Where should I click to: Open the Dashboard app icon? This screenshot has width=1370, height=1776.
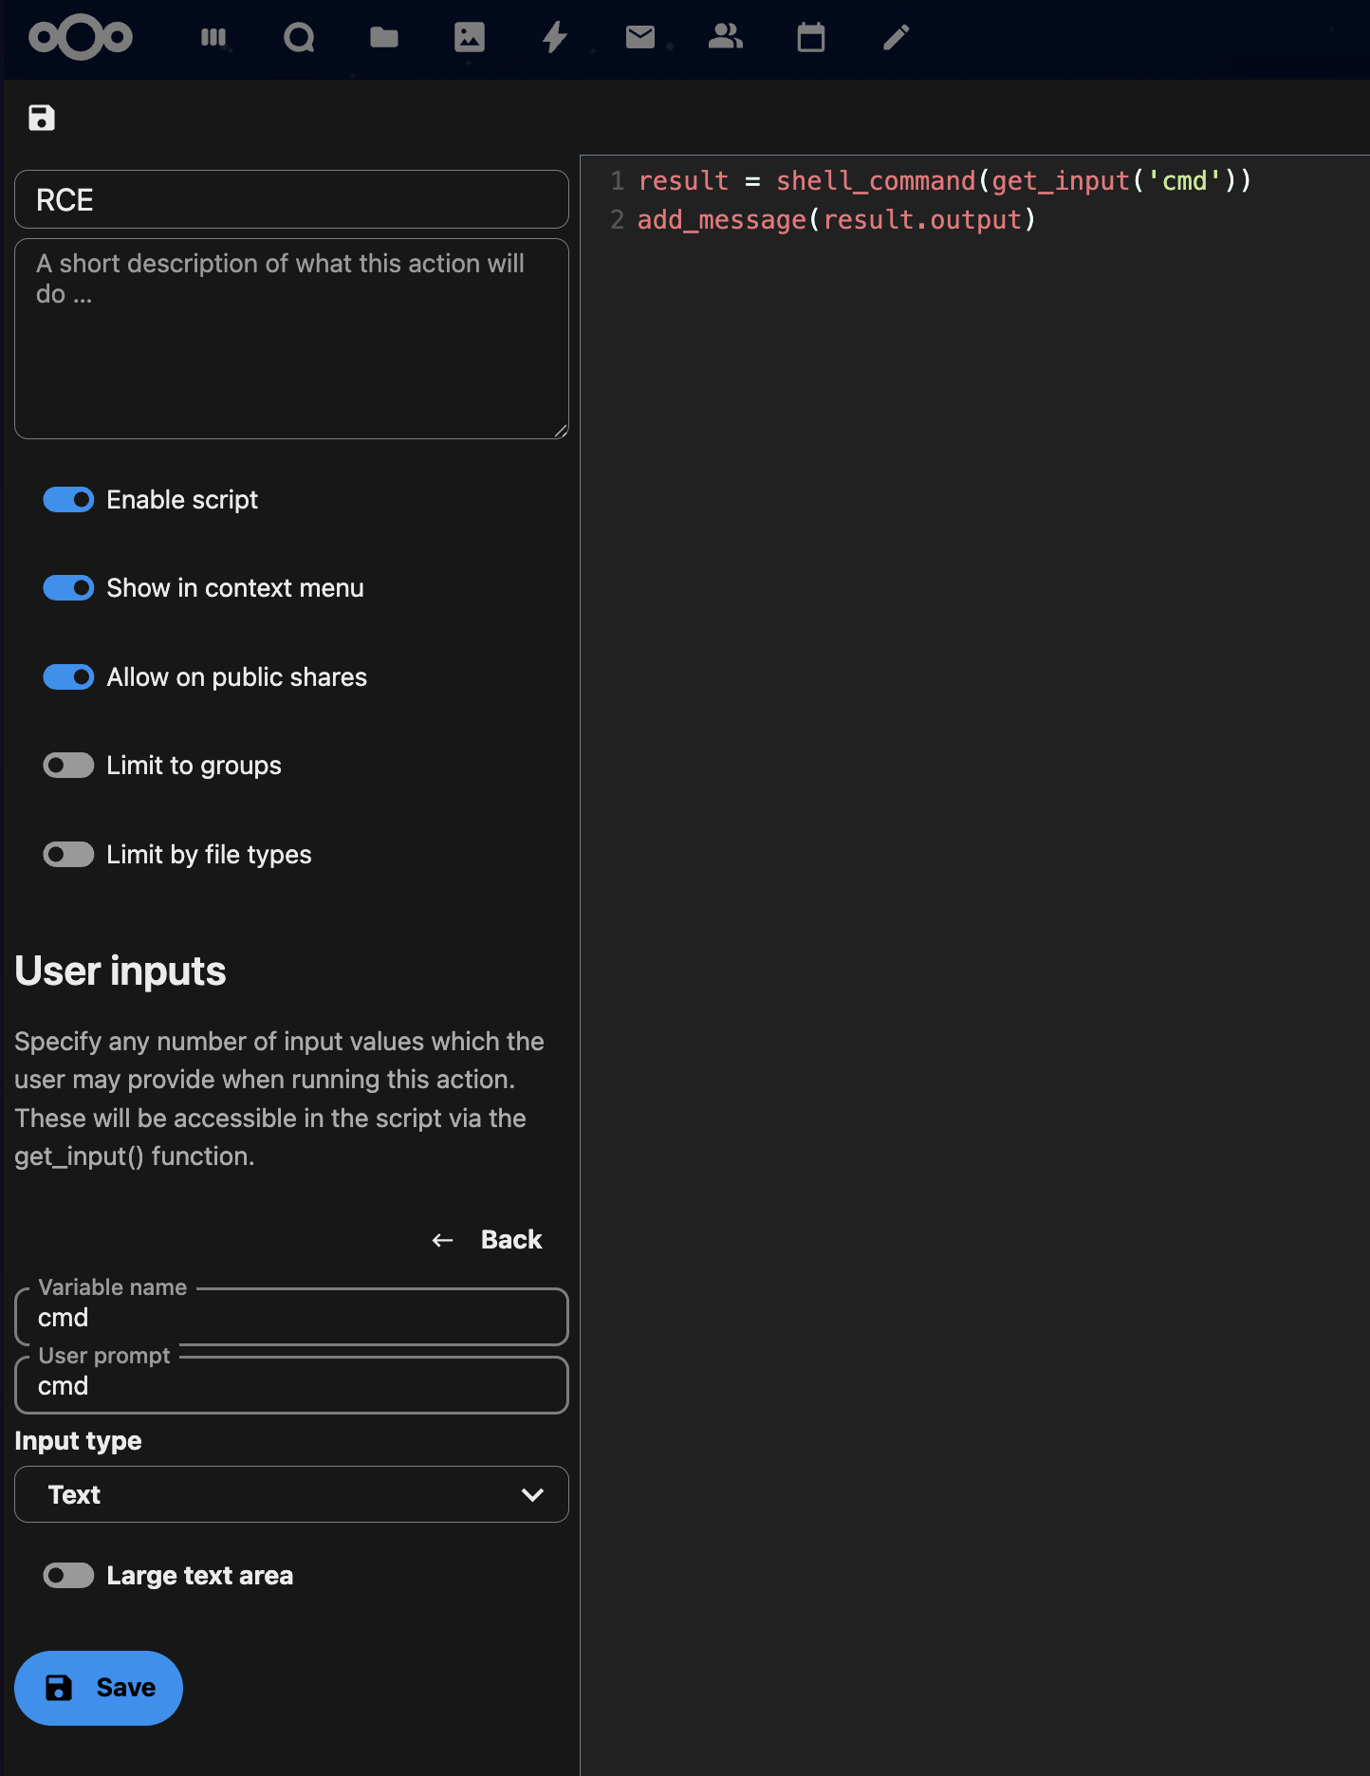tap(213, 38)
